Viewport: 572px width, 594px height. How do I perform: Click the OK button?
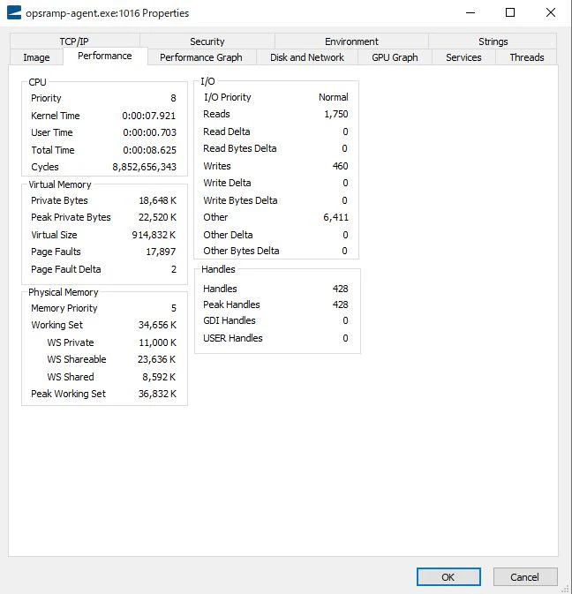[x=448, y=576]
